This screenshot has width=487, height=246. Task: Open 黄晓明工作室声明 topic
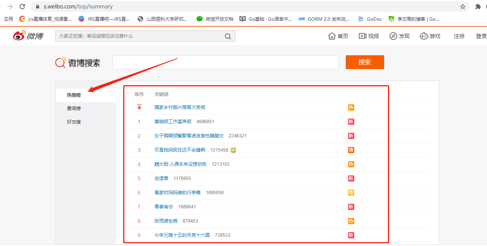[x=173, y=122]
